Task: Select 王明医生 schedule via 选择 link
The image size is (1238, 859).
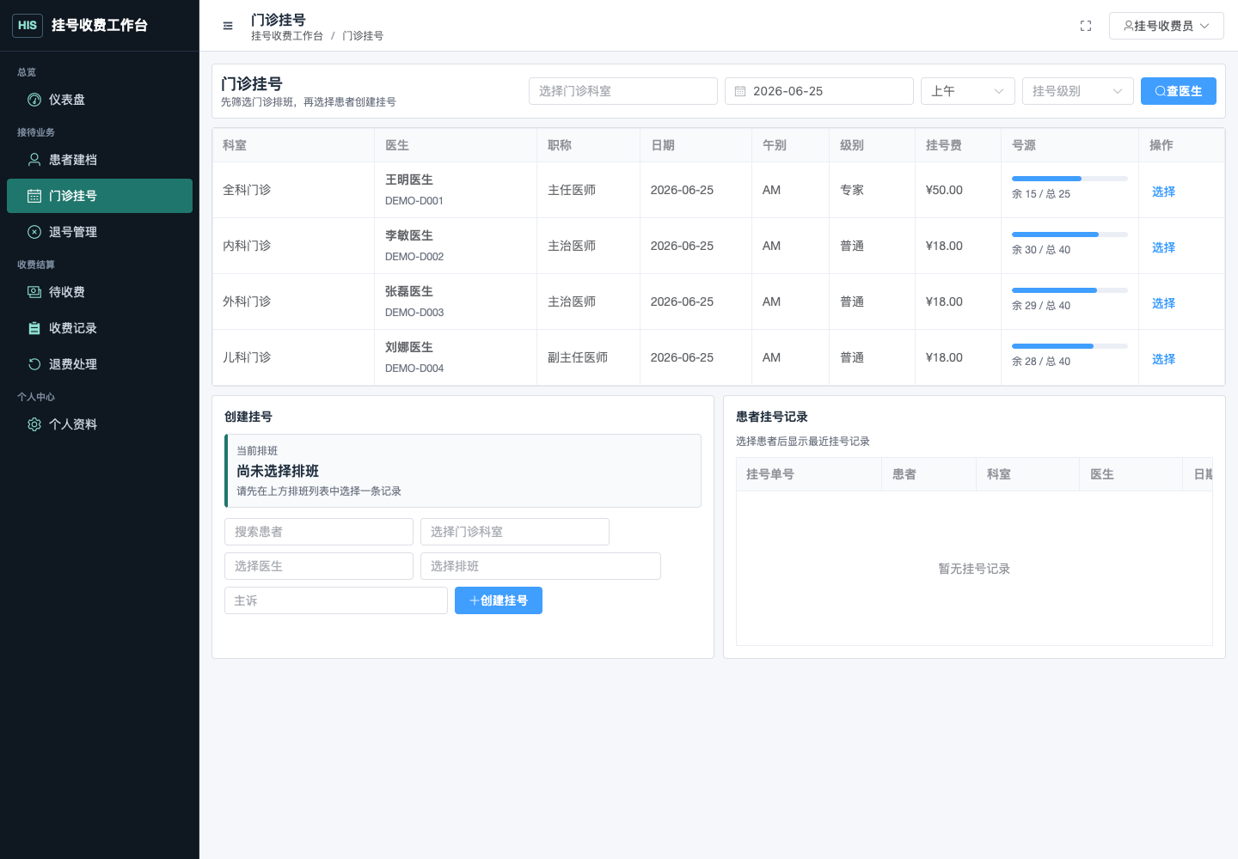Action: pyautogui.click(x=1163, y=192)
